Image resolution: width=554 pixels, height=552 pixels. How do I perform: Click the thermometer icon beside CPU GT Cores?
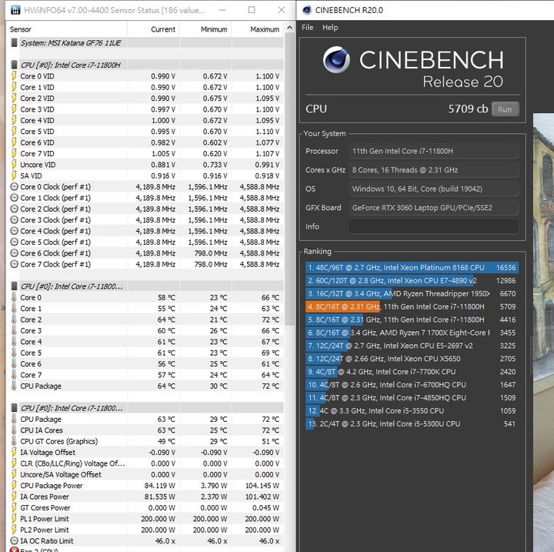[x=13, y=441]
